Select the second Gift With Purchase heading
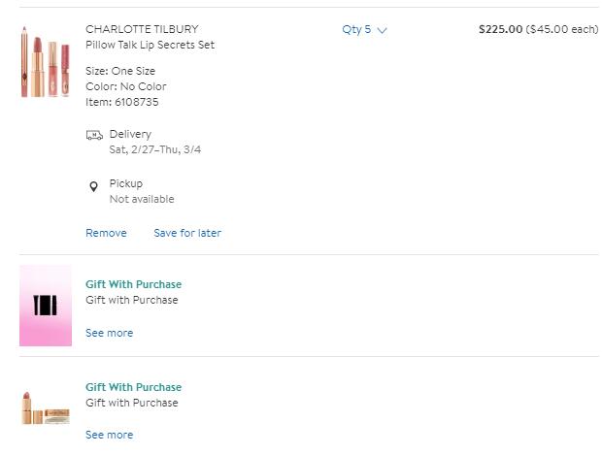 coord(133,387)
